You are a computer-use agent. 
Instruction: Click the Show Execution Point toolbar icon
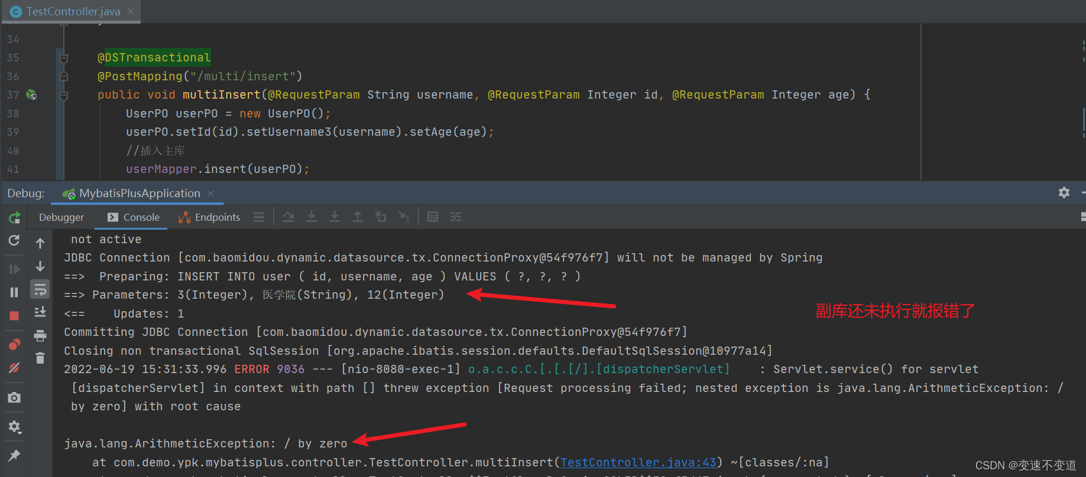point(259,217)
